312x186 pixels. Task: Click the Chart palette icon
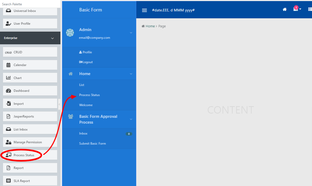8,78
